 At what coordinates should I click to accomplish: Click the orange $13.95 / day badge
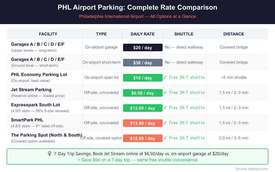[x=143, y=123]
